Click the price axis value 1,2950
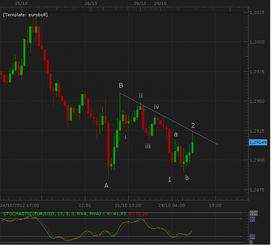The height and width of the screenshot is (245, 272). tap(257, 101)
